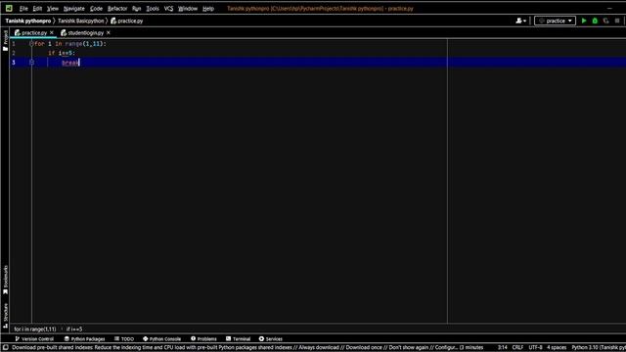Close the studentlogin.py editor tab
The width and height of the screenshot is (626, 352).
click(109, 32)
